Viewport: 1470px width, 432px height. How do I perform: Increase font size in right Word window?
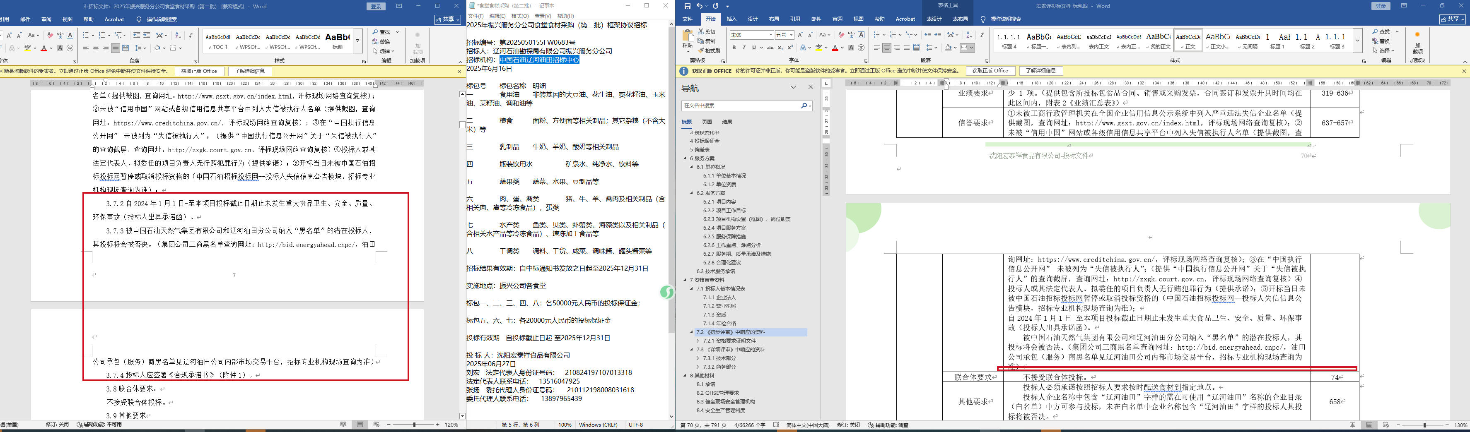click(x=800, y=35)
